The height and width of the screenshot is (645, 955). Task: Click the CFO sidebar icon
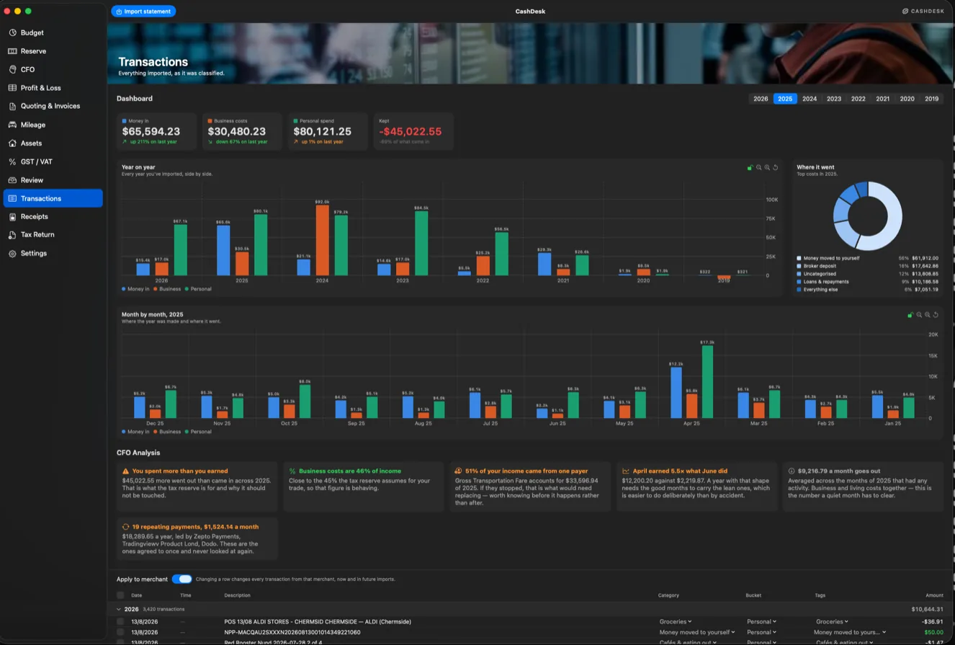12,69
